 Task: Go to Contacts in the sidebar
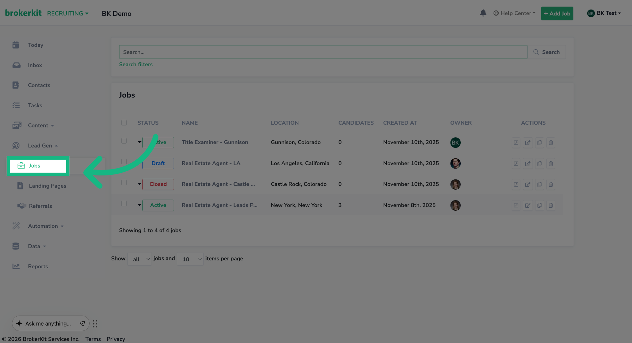click(39, 85)
